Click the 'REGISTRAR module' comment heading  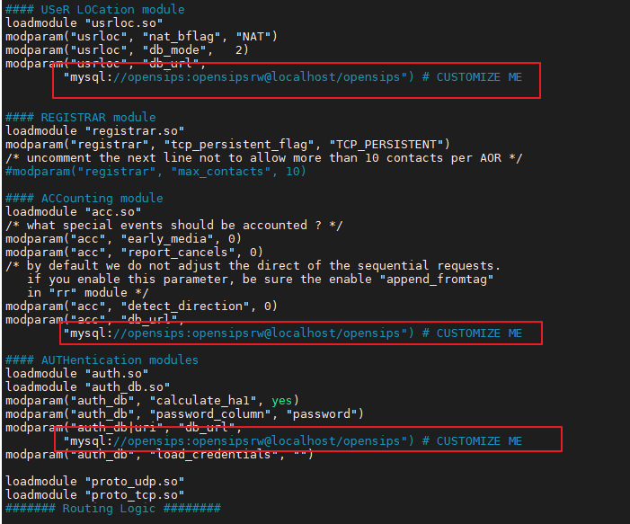tap(80, 117)
